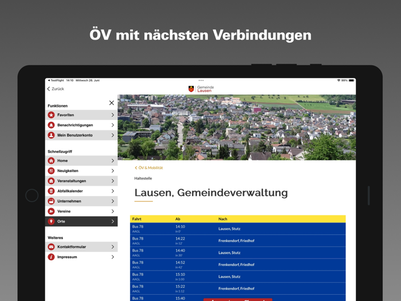Open the Favoriten menu entry
The image size is (401, 301).
click(81, 115)
